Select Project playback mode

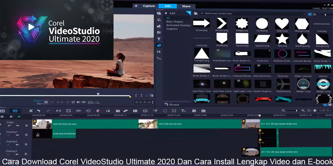click(x=38, y=101)
